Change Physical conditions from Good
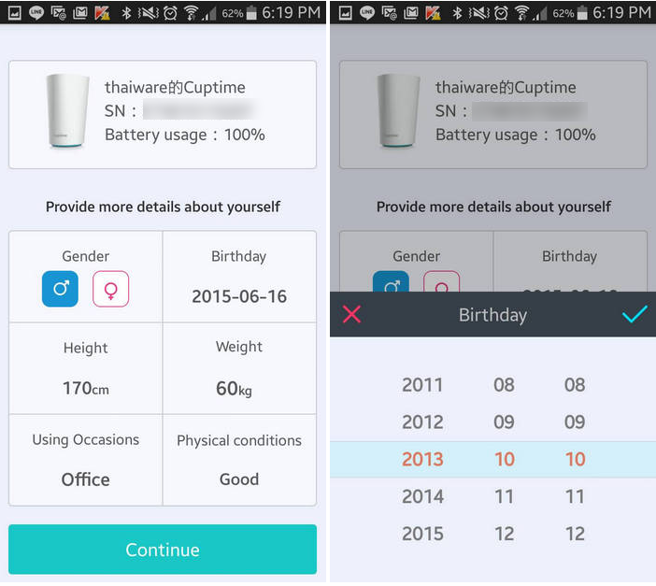Image resolution: width=656 pixels, height=586 pixels. point(239,460)
